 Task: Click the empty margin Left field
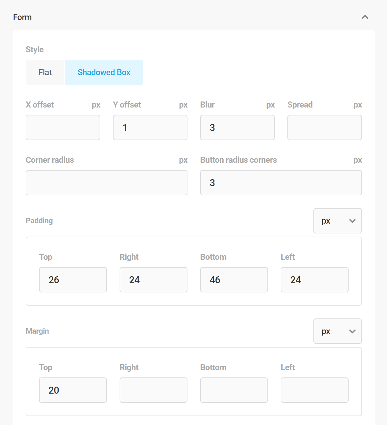[x=314, y=390]
